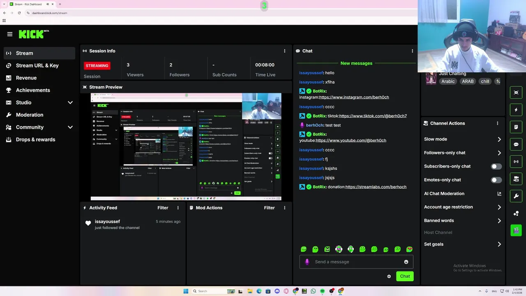Click lightning bolt icon in right toolbar
This screenshot has width=526, height=296.
(x=516, y=110)
